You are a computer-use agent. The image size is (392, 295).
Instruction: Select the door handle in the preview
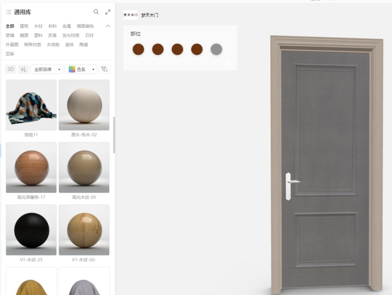coord(291,186)
